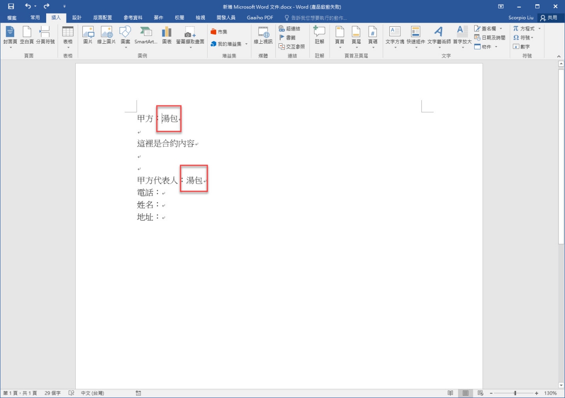Insert a hyperlink (超連結)
This screenshot has width=565, height=398.
[290, 29]
